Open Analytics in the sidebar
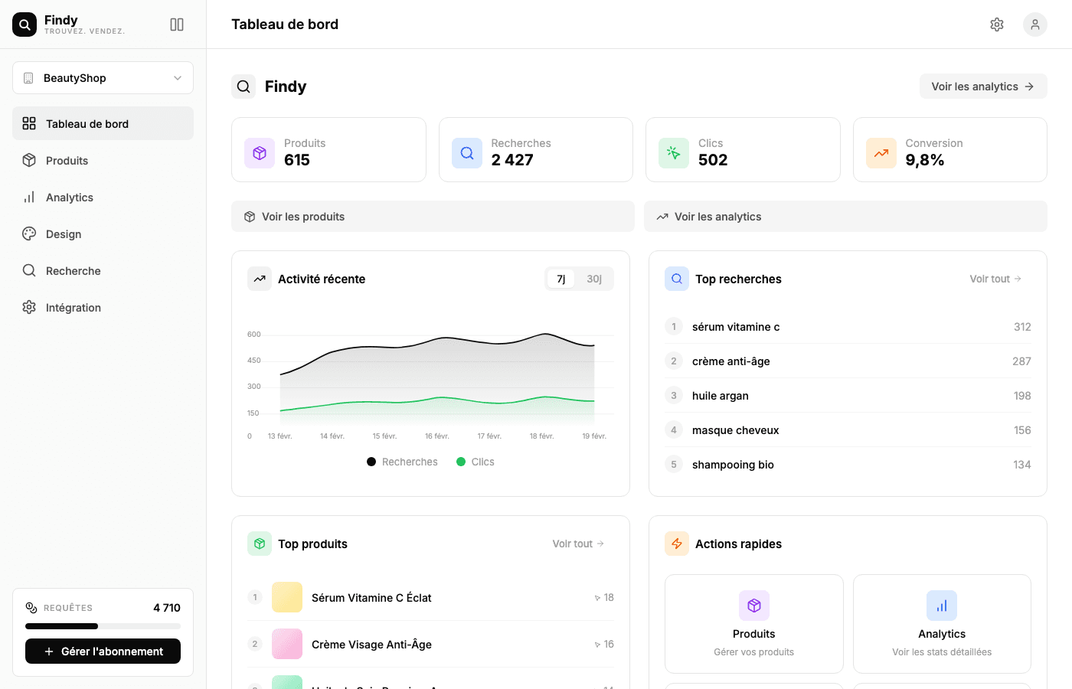 tap(103, 197)
